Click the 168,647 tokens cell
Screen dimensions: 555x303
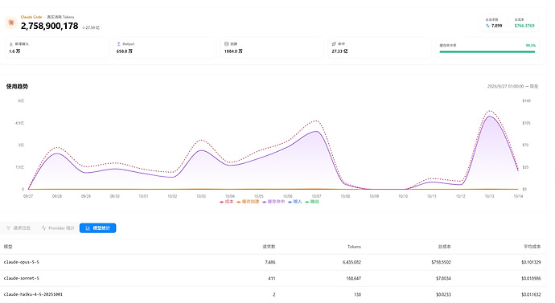(x=354, y=278)
